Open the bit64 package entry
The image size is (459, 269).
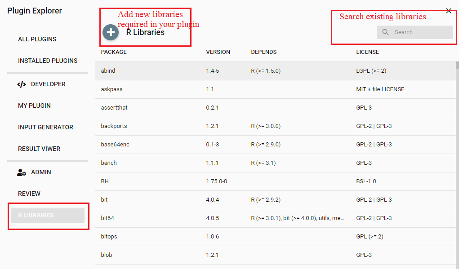tap(107, 218)
